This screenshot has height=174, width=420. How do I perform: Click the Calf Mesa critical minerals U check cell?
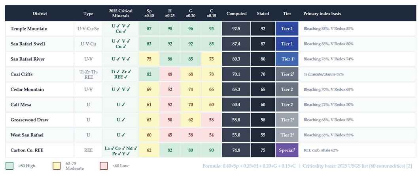click(121, 104)
